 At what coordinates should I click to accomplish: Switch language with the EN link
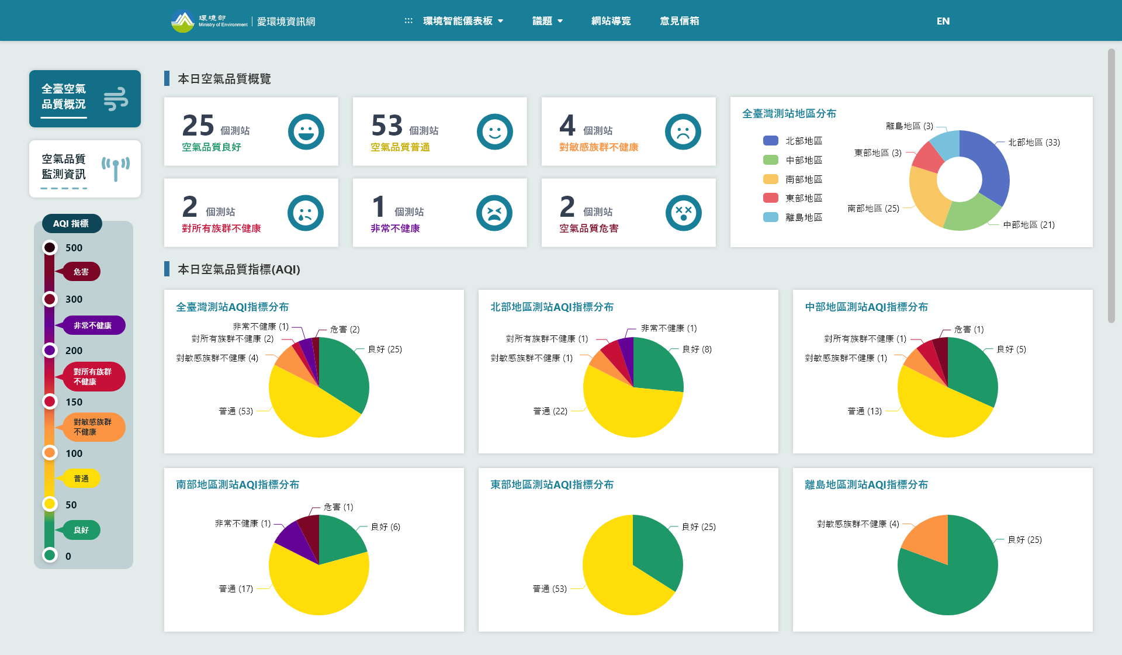tap(943, 21)
